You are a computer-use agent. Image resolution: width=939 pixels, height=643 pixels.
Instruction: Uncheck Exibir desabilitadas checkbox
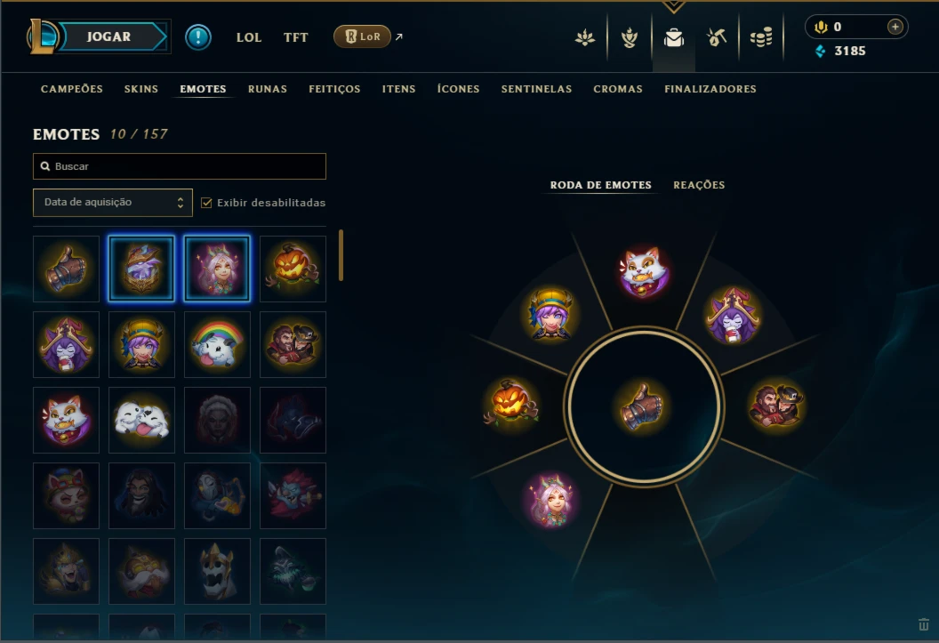[206, 203]
